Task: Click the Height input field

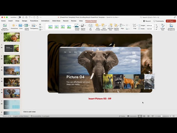Action: click(x=150, y=25)
